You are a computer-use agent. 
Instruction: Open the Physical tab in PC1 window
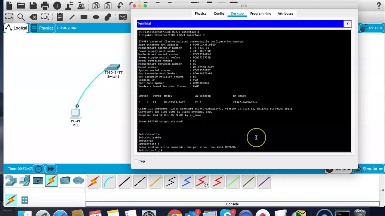(201, 13)
